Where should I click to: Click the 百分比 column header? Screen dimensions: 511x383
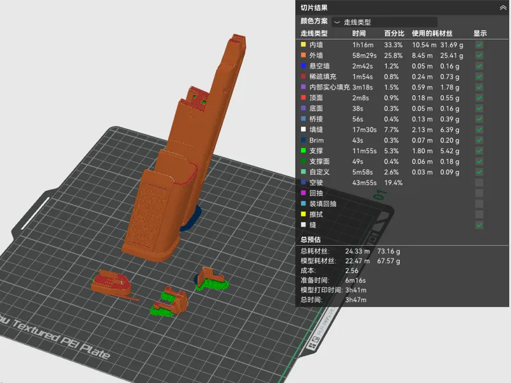coord(394,33)
